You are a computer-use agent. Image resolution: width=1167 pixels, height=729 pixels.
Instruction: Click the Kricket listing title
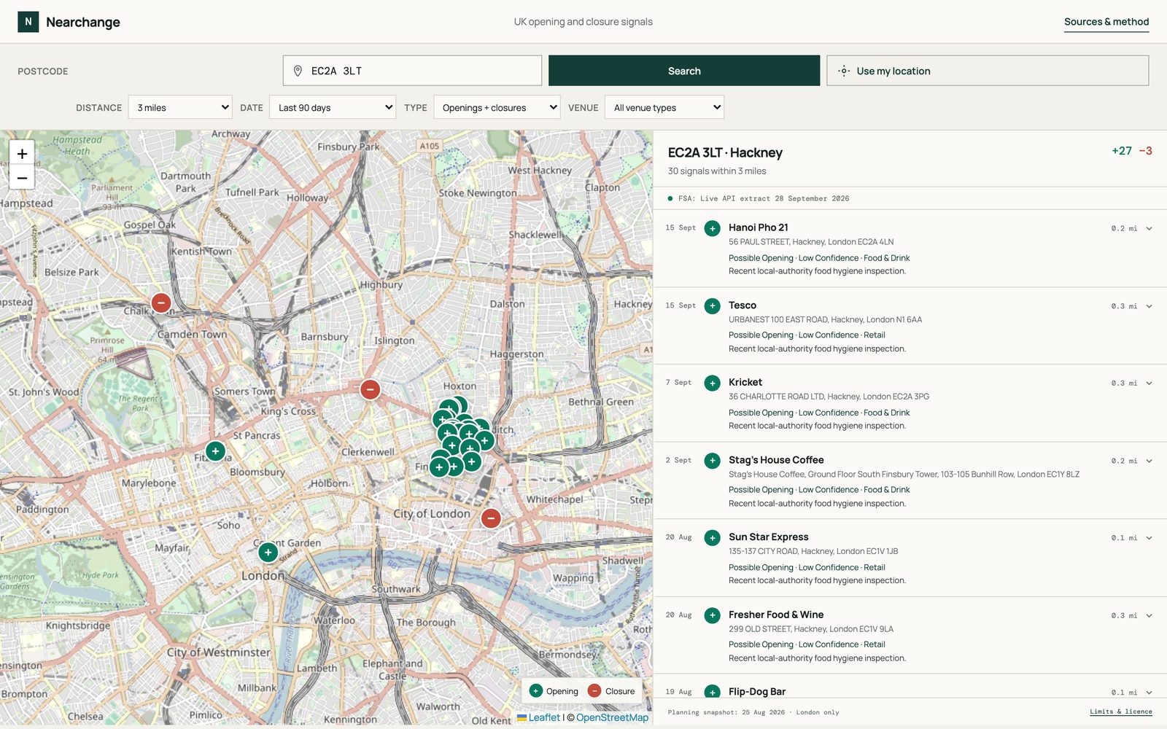tap(745, 382)
